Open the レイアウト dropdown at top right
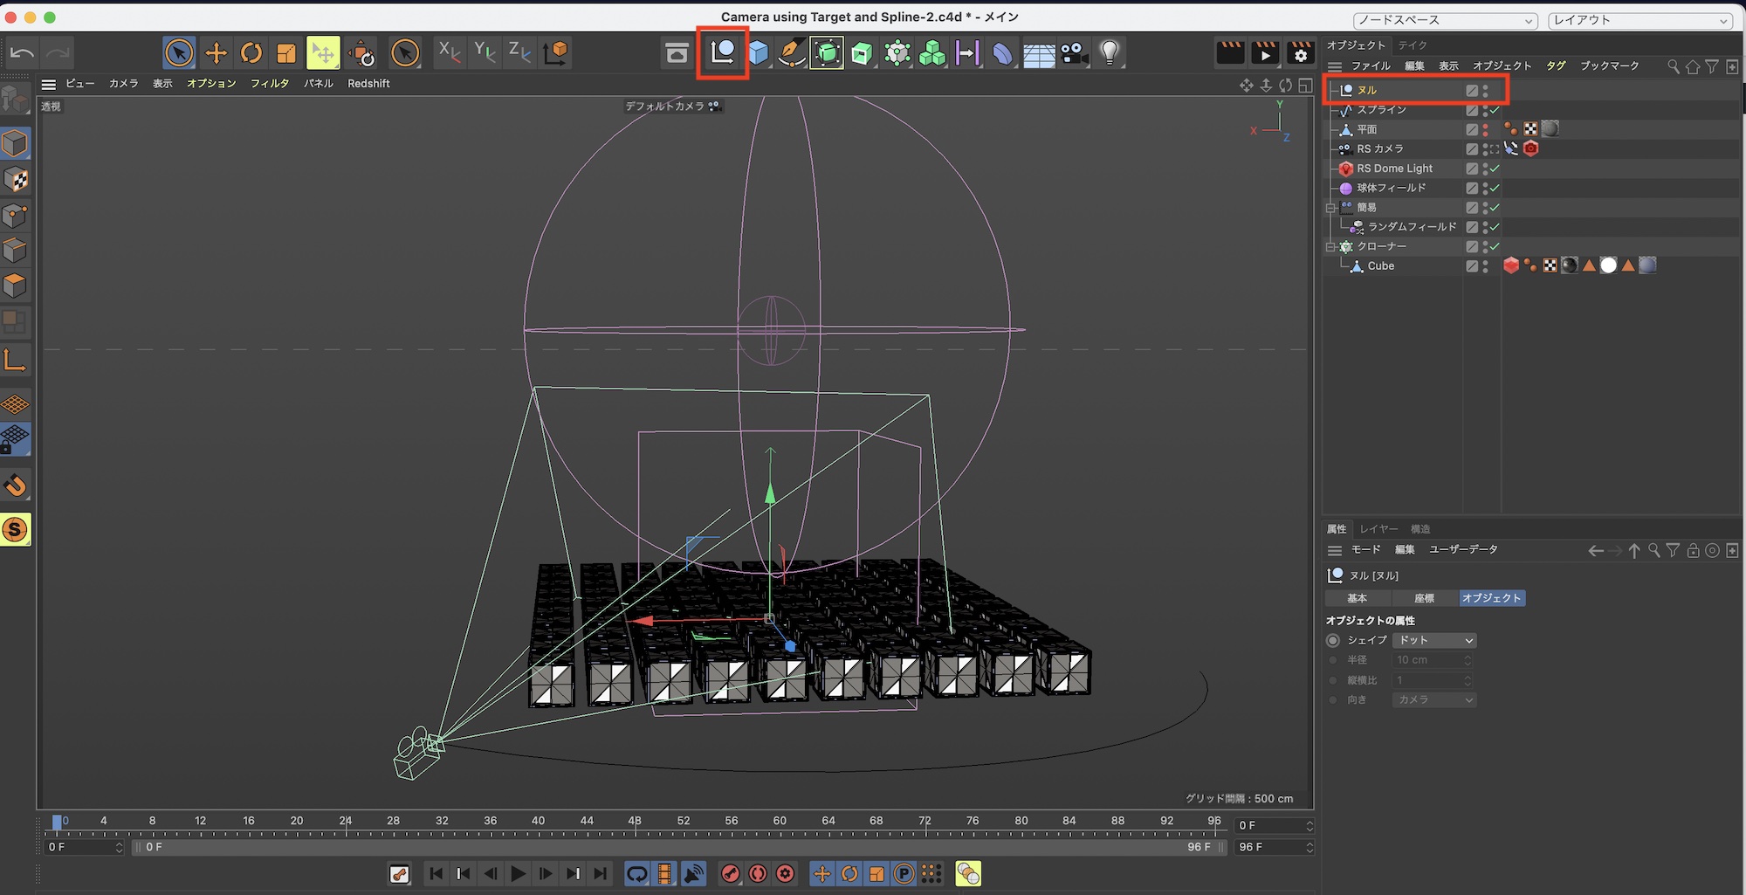 pos(1639,20)
